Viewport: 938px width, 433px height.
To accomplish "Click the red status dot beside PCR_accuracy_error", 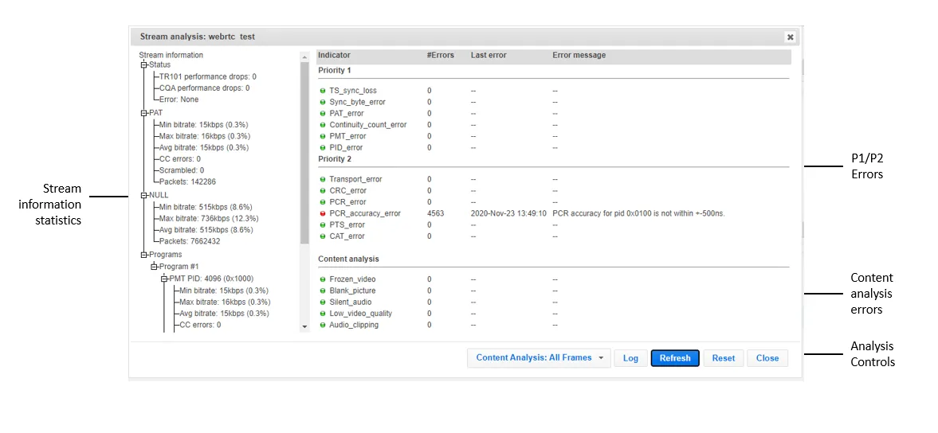I will pyautogui.click(x=323, y=213).
